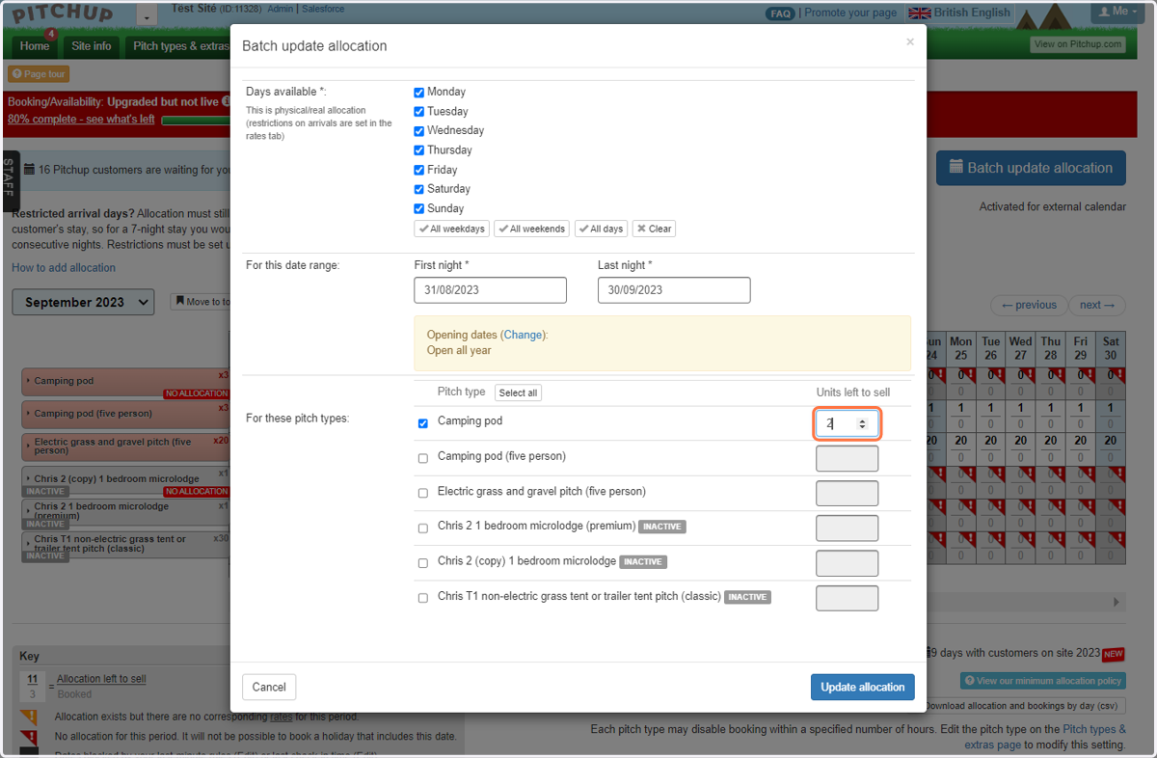This screenshot has width=1157, height=758.
Task: Open the site selector dropdown arrow
Action: click(x=147, y=16)
